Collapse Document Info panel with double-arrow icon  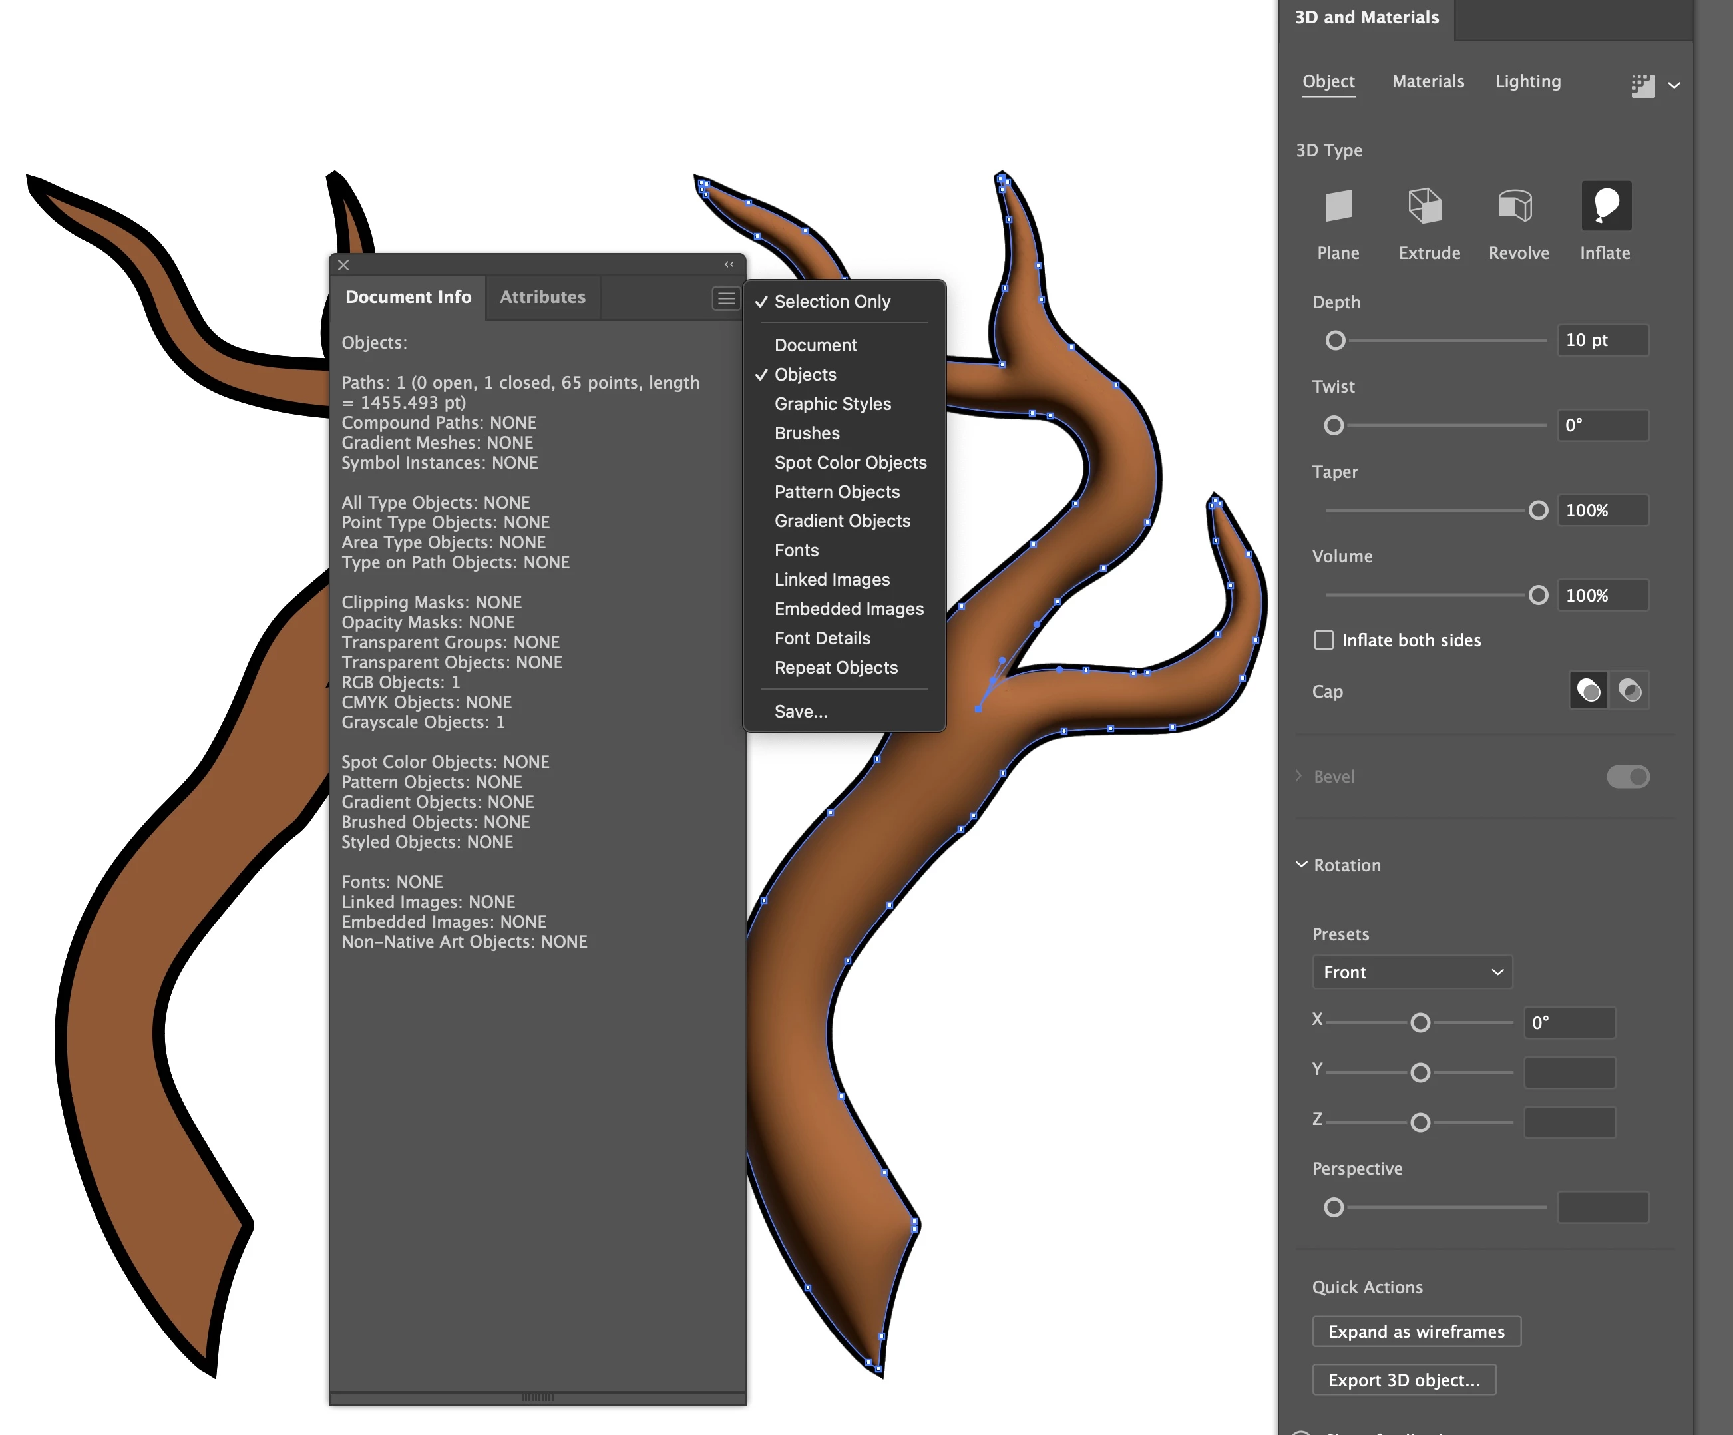click(729, 264)
